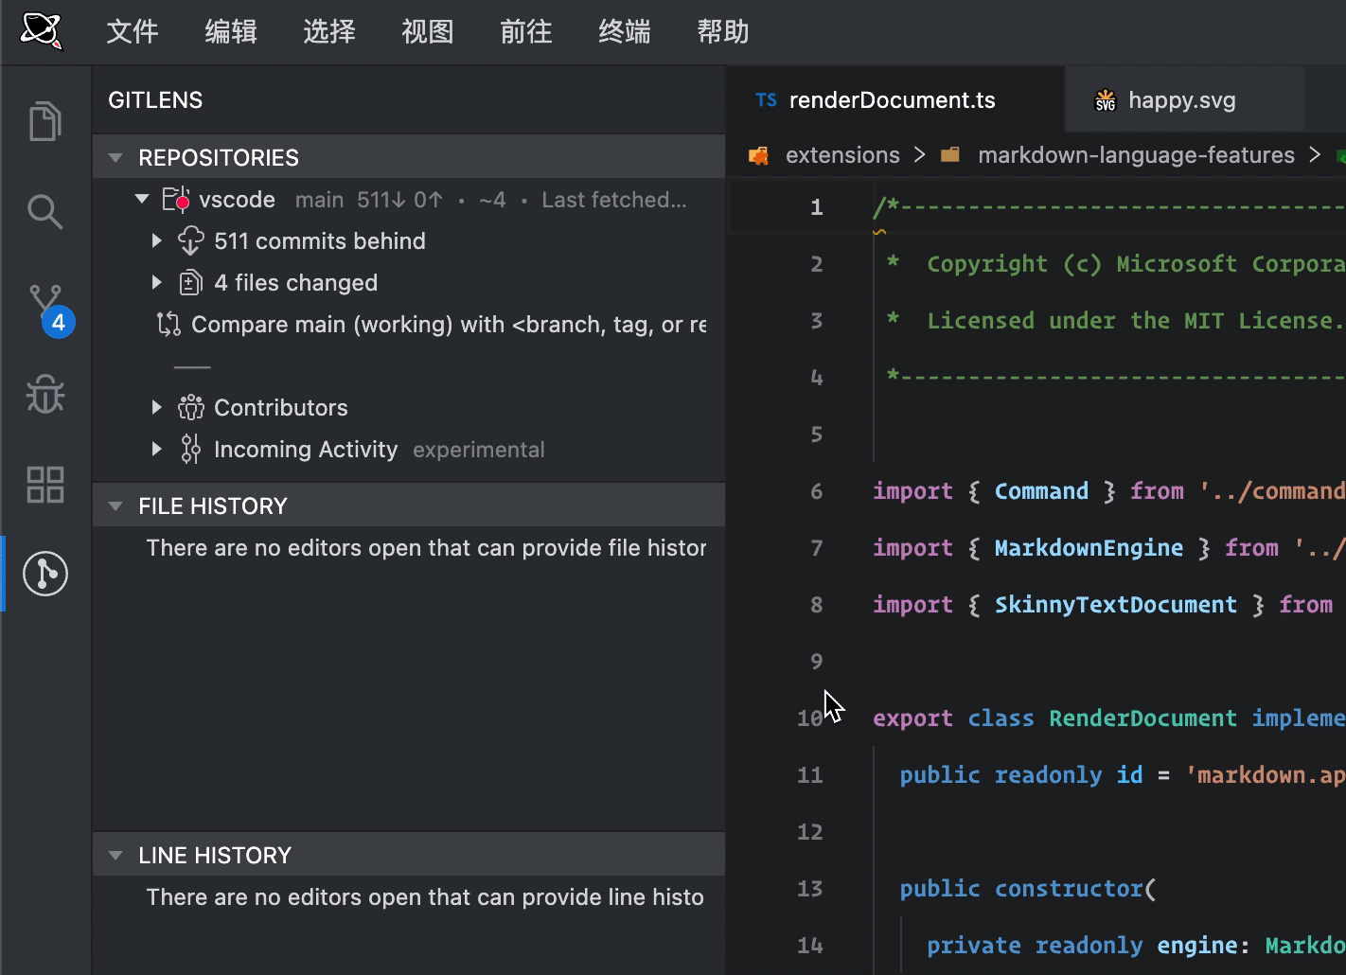Collapse the FILE HISTORY section
1346x975 pixels.
(115, 506)
